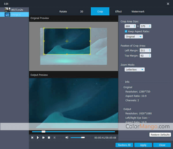Select the Crop tab

pos(100,11)
